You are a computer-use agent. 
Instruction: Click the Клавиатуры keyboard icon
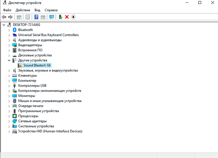pos(14,76)
